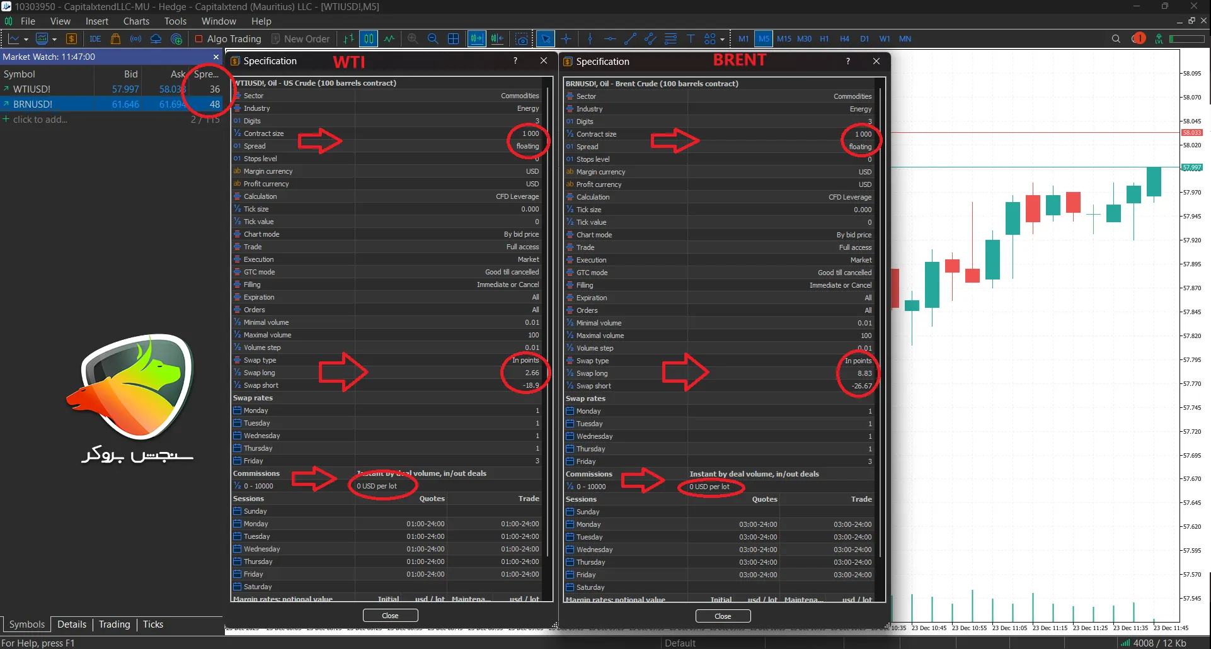Open the shapes objects dropdown arrow
This screenshot has width=1211, height=649.
[722, 39]
